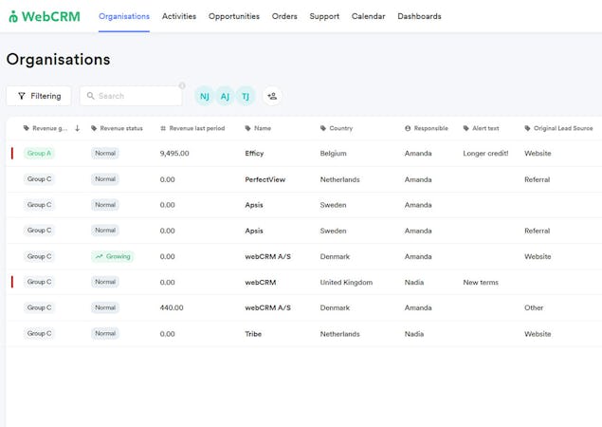
Task: Click the United Kingdom country cell
Action: (346, 282)
